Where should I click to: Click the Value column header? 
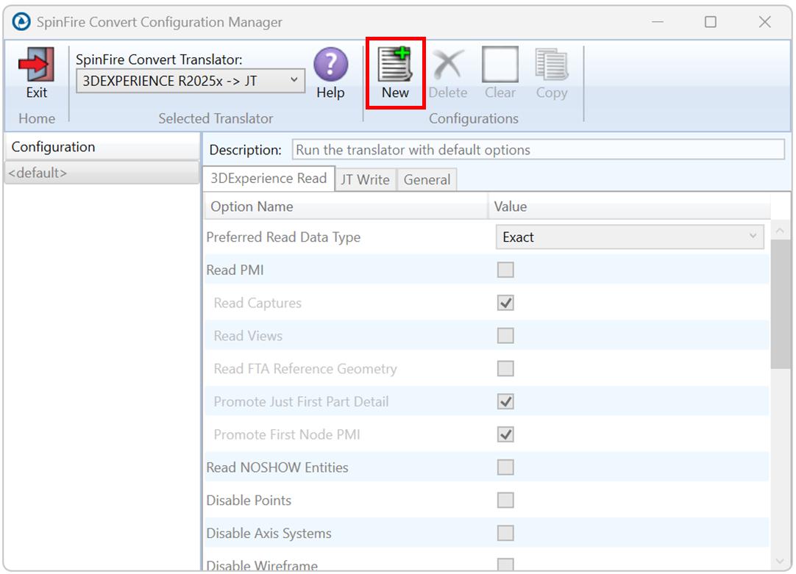click(630, 207)
